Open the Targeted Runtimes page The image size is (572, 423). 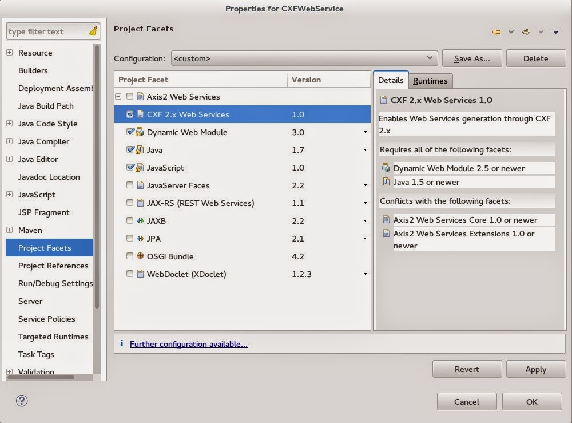click(x=53, y=337)
